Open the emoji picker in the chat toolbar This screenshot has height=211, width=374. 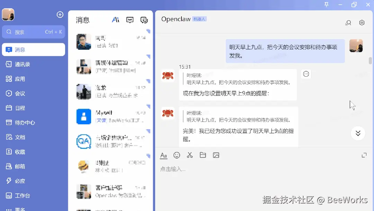[177, 155]
